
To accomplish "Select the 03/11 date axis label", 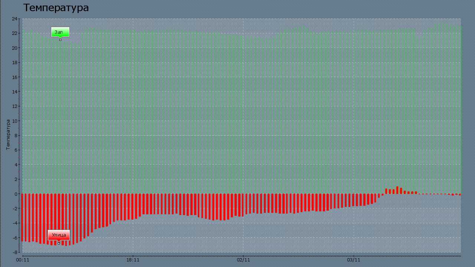I will click(354, 260).
